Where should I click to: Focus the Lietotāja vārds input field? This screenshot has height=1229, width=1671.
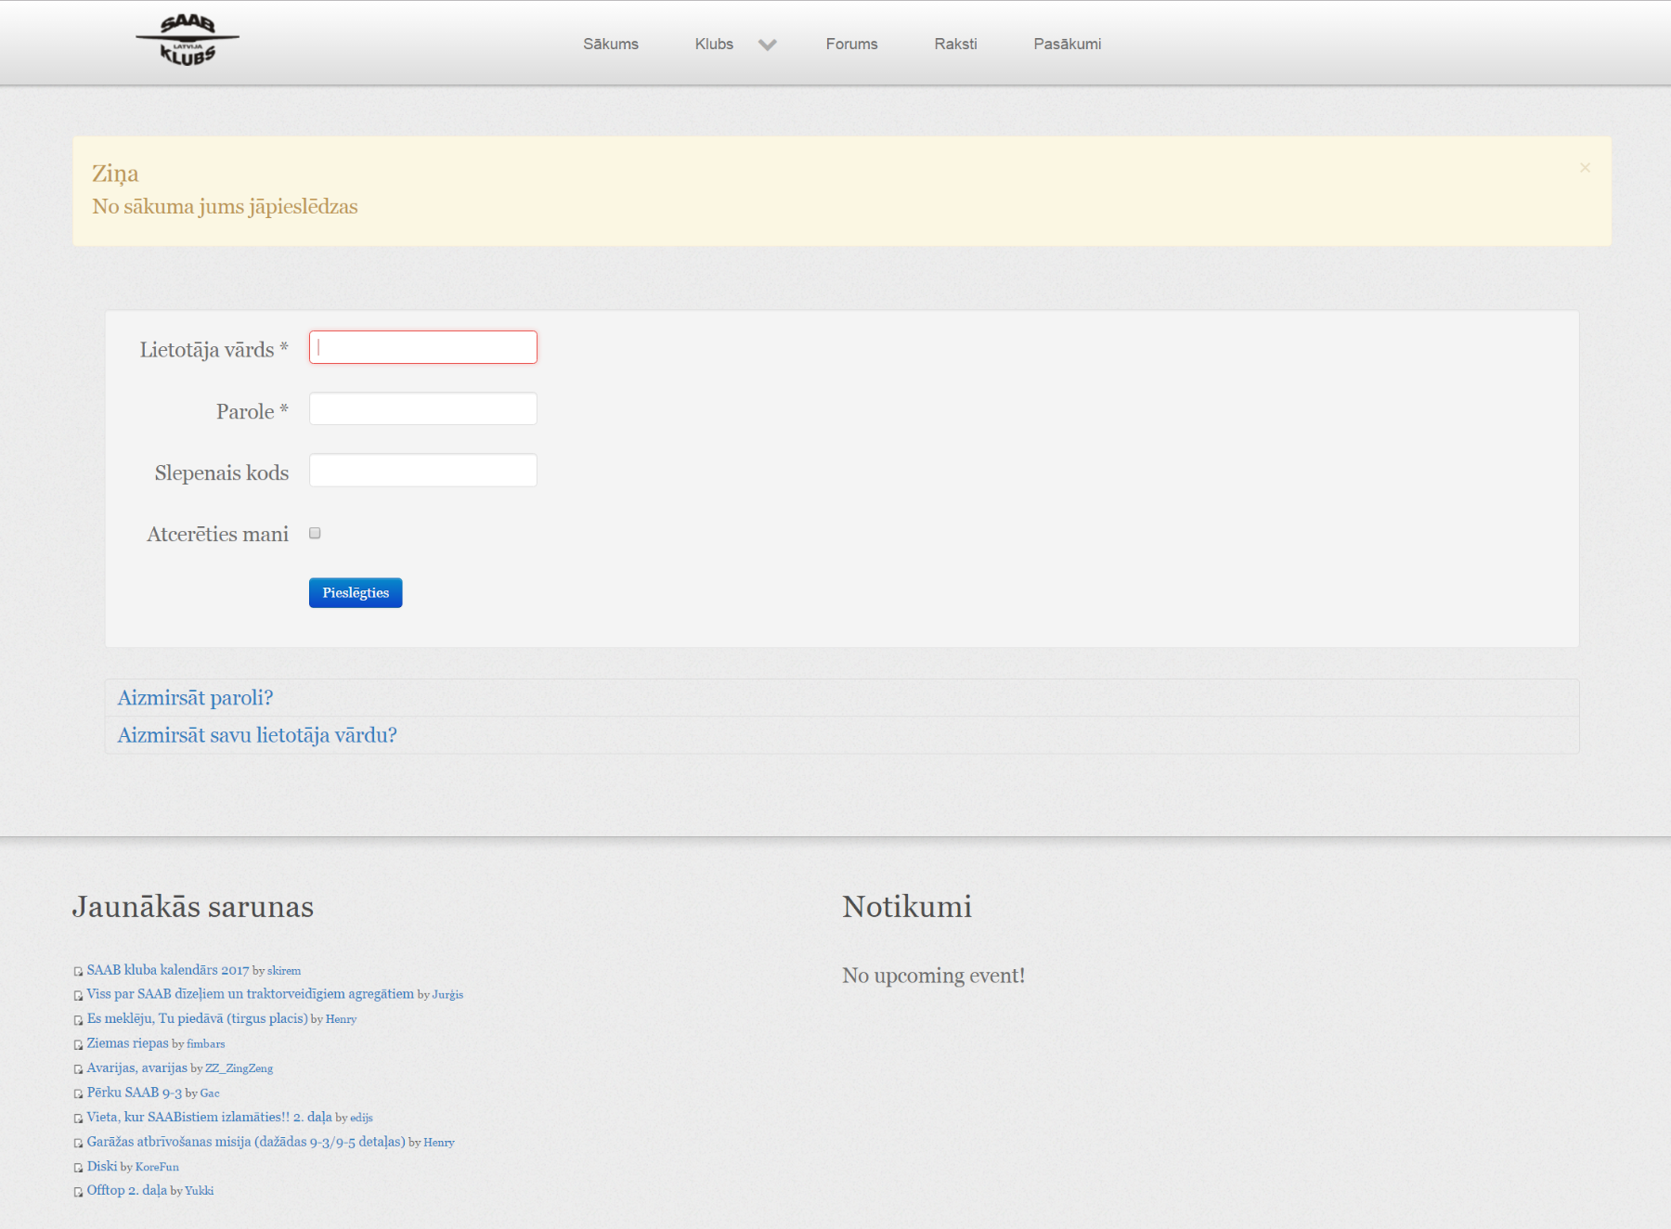[x=422, y=347]
